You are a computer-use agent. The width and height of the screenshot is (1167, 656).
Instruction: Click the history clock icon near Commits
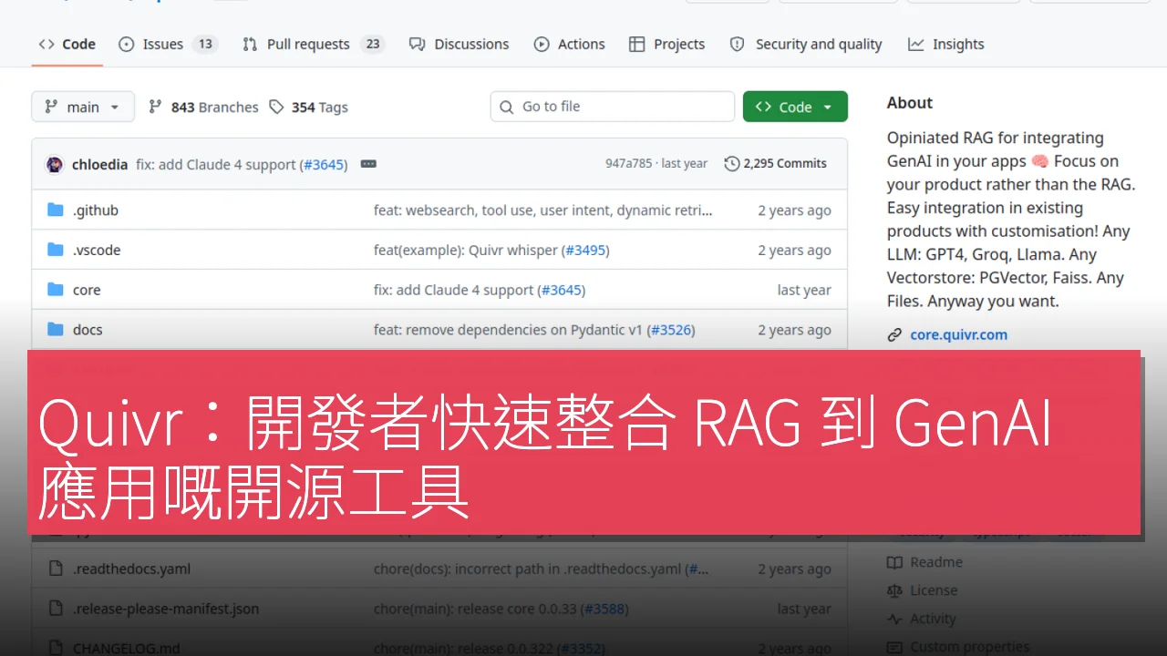(x=731, y=164)
